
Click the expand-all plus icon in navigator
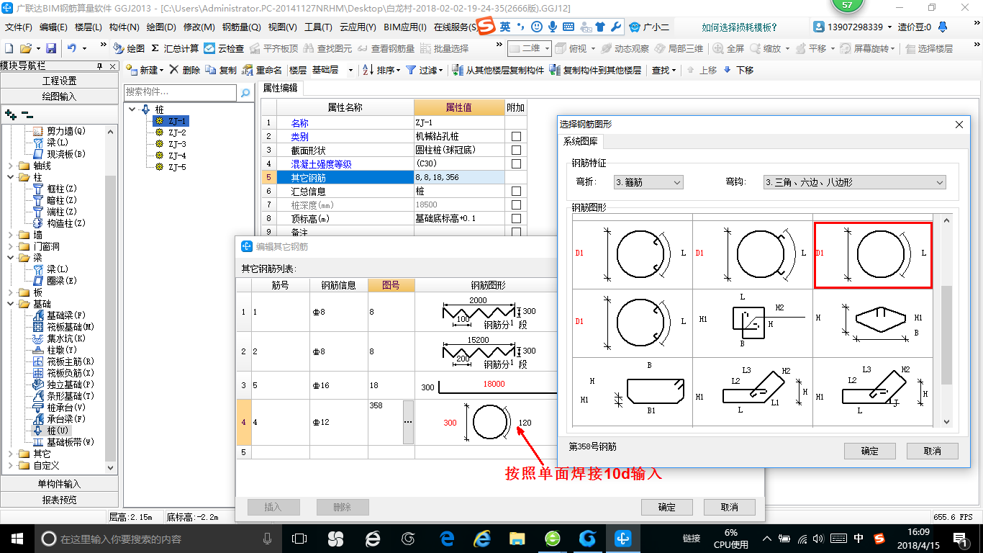pos(10,114)
